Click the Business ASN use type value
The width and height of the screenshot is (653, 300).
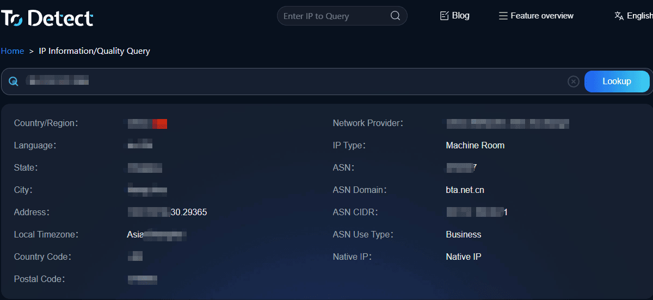[464, 235]
